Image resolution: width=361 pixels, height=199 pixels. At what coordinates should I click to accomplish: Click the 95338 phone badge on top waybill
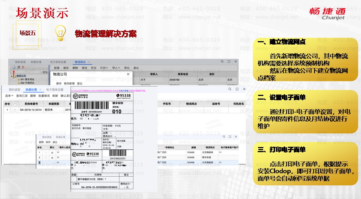(x=123, y=96)
